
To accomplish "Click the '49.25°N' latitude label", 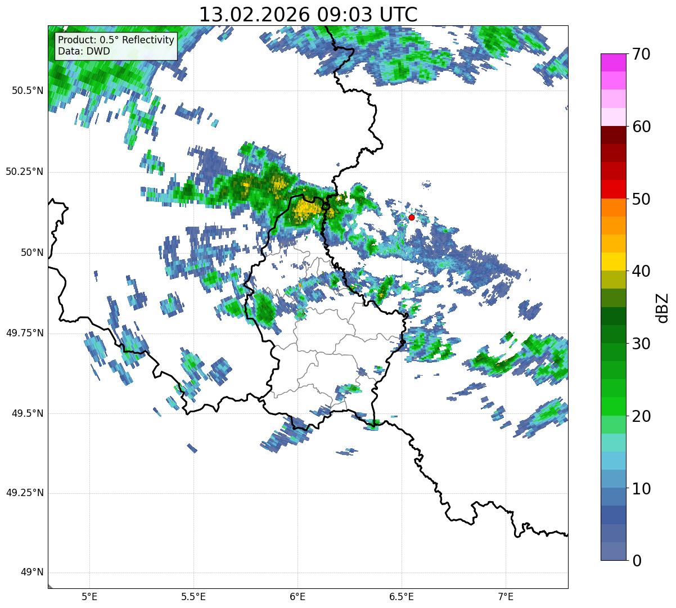I will click(25, 493).
